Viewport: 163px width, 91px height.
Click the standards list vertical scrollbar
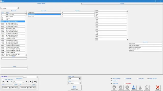26,34
